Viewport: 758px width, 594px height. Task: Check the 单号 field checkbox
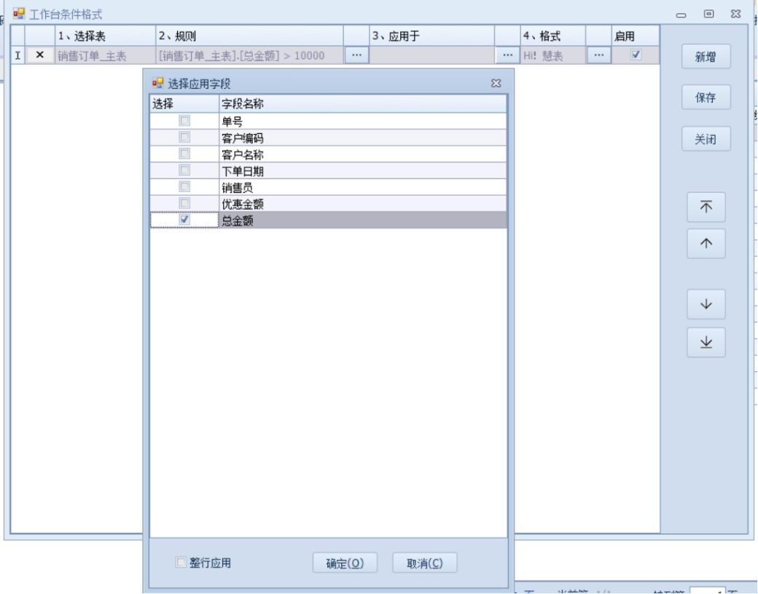point(184,121)
